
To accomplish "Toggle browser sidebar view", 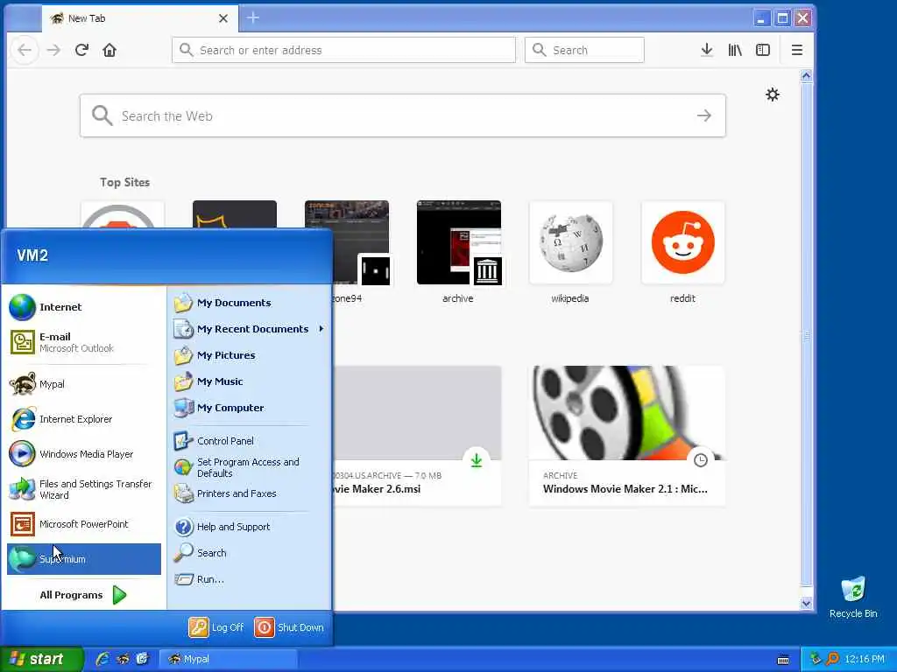I will pyautogui.click(x=763, y=50).
